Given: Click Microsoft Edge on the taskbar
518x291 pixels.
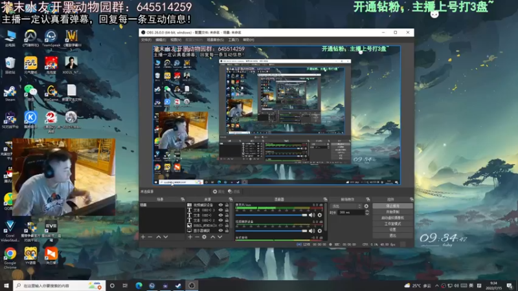Looking at the screenshot, I should tap(139, 286).
